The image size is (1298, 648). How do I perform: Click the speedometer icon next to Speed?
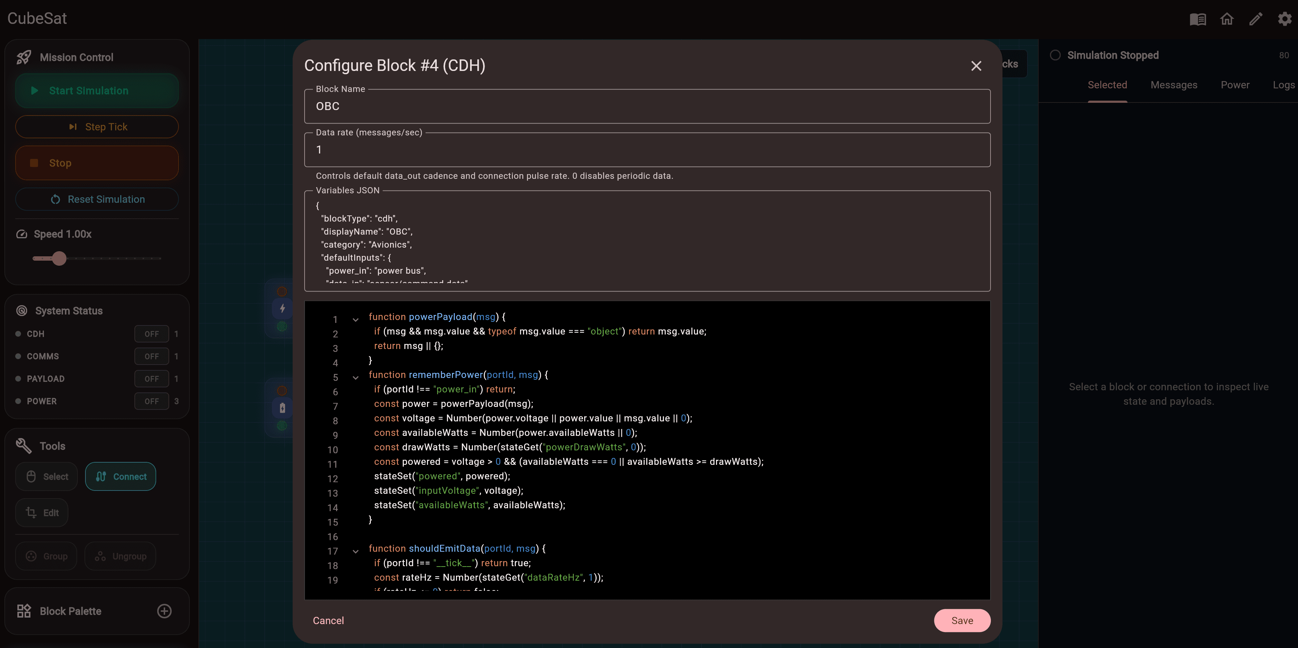coord(22,234)
